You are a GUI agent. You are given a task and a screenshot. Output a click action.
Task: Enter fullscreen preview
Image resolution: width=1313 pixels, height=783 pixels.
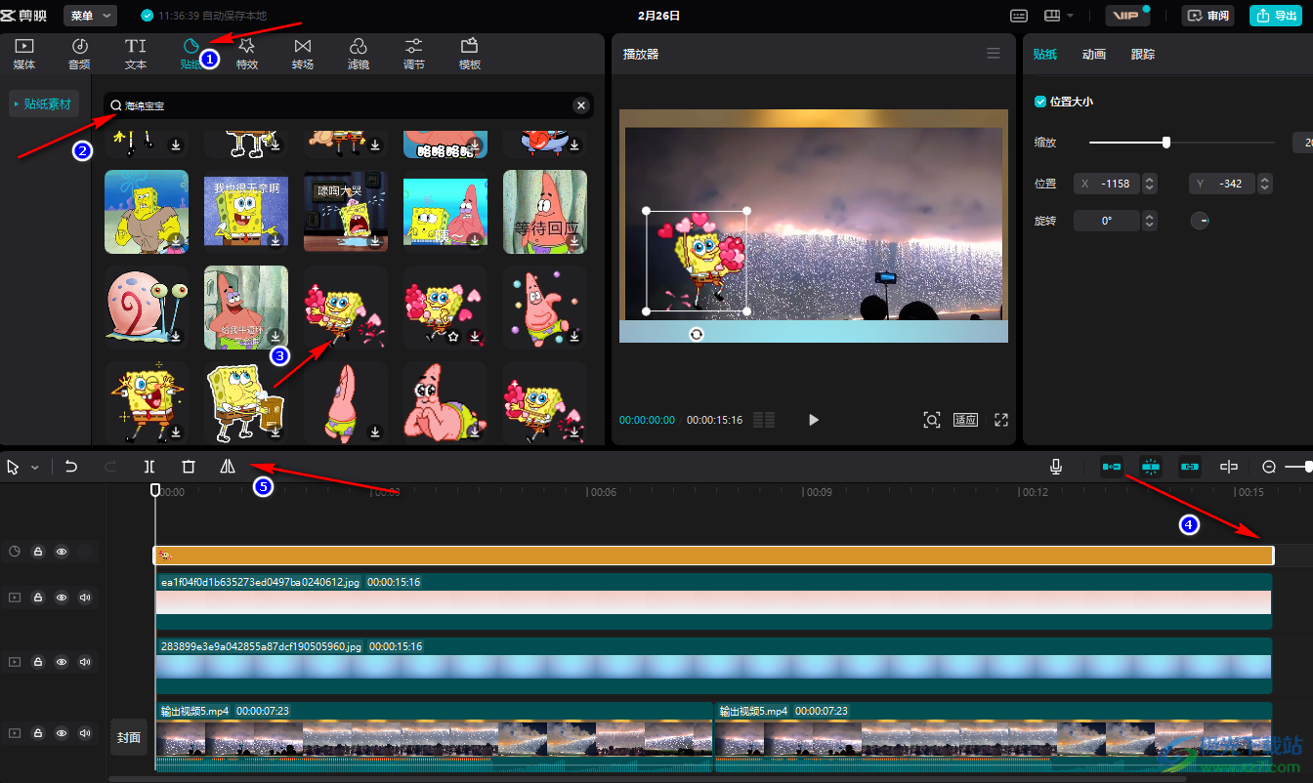(1001, 420)
